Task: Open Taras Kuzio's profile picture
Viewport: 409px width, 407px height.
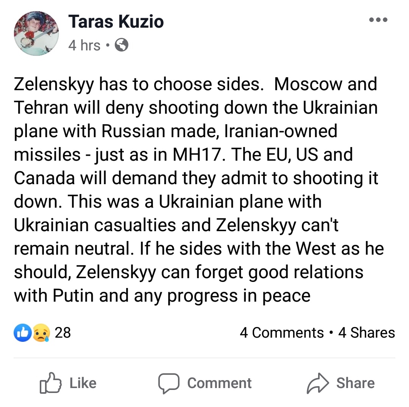Action: pyautogui.click(x=36, y=33)
